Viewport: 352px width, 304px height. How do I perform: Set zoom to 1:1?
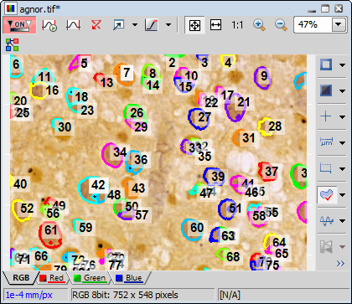tap(237, 25)
